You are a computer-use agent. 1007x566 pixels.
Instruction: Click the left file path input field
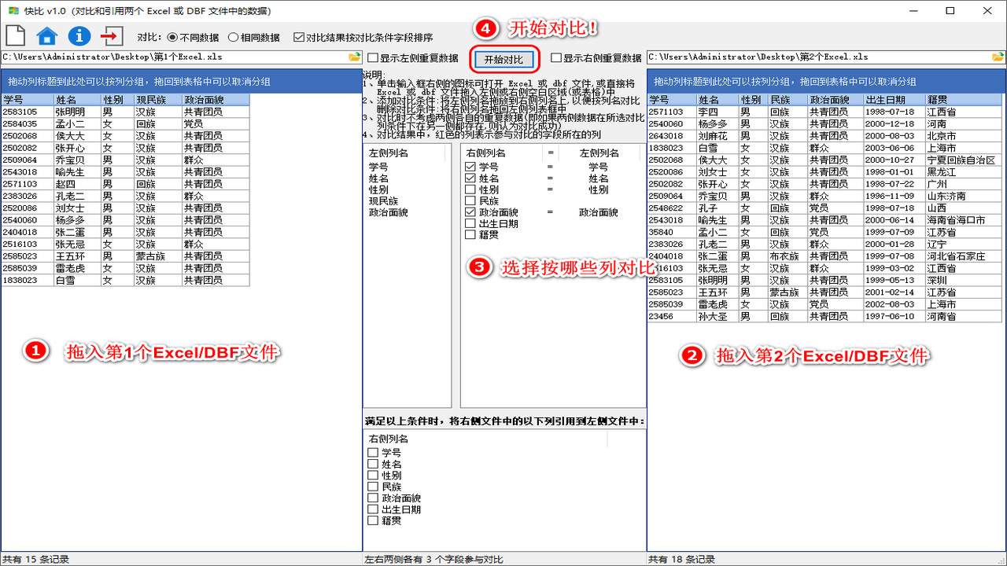(174, 57)
